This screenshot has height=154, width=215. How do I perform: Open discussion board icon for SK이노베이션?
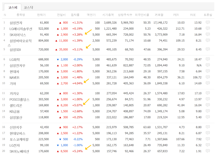coord(208,151)
